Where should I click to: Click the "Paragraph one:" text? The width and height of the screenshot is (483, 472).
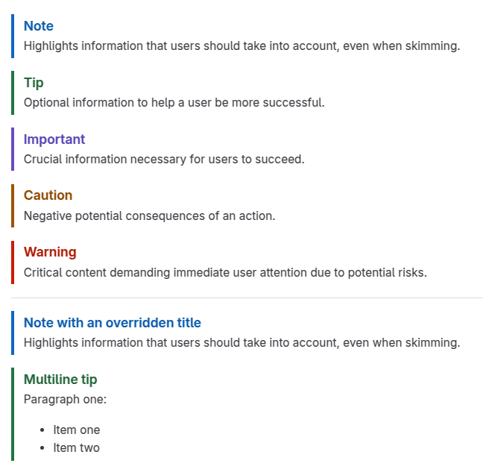[65, 399]
